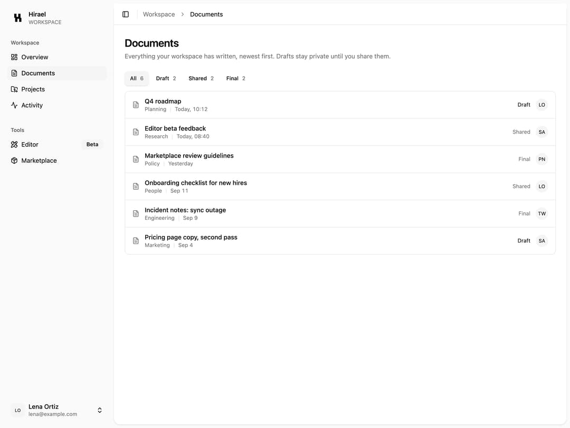Image resolution: width=570 pixels, height=428 pixels.
Task: Select the All documents tab
Action: (137, 78)
